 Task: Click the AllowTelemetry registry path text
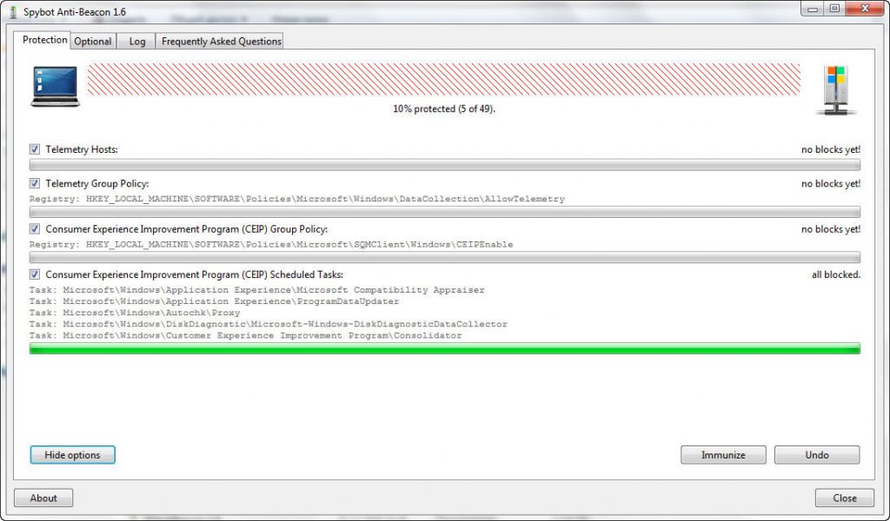(297, 199)
